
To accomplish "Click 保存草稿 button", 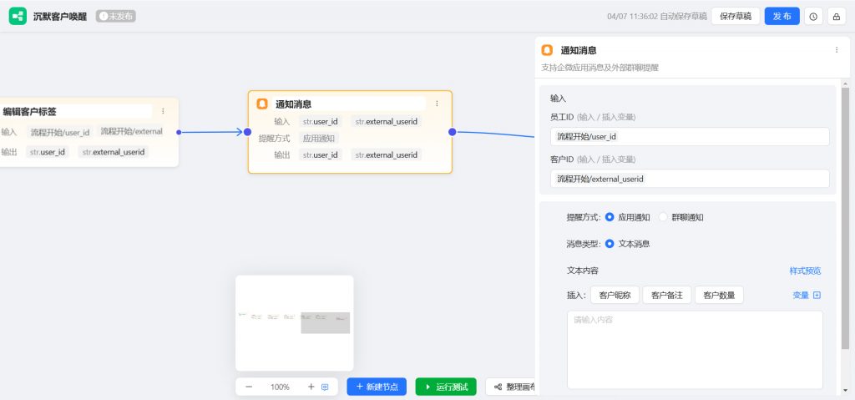I will [735, 17].
